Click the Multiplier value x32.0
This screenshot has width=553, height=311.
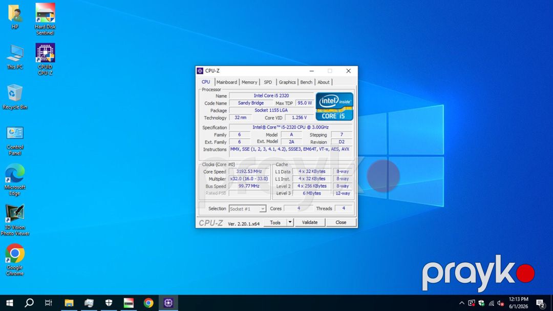click(x=249, y=179)
